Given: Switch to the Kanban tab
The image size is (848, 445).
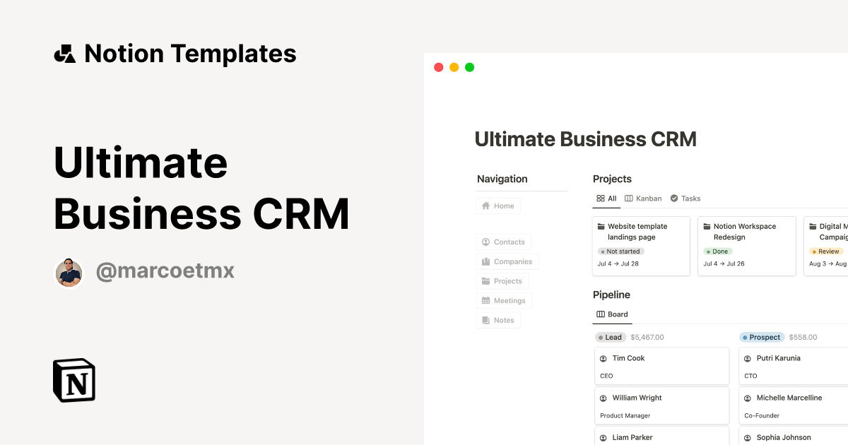Looking at the screenshot, I should (x=643, y=198).
